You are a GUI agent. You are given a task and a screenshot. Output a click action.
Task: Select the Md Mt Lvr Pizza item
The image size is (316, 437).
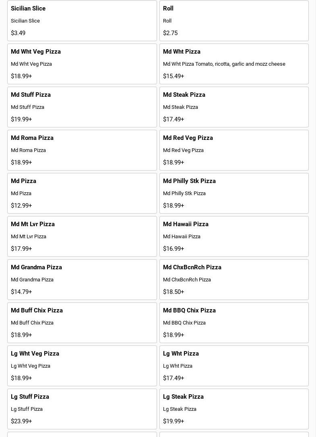82,236
